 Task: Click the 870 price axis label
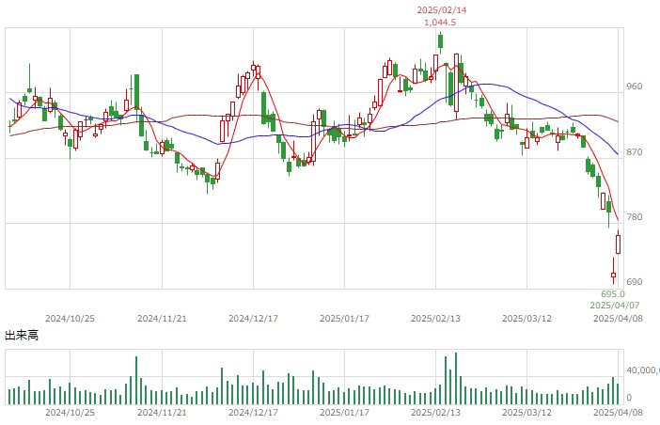[x=635, y=152]
